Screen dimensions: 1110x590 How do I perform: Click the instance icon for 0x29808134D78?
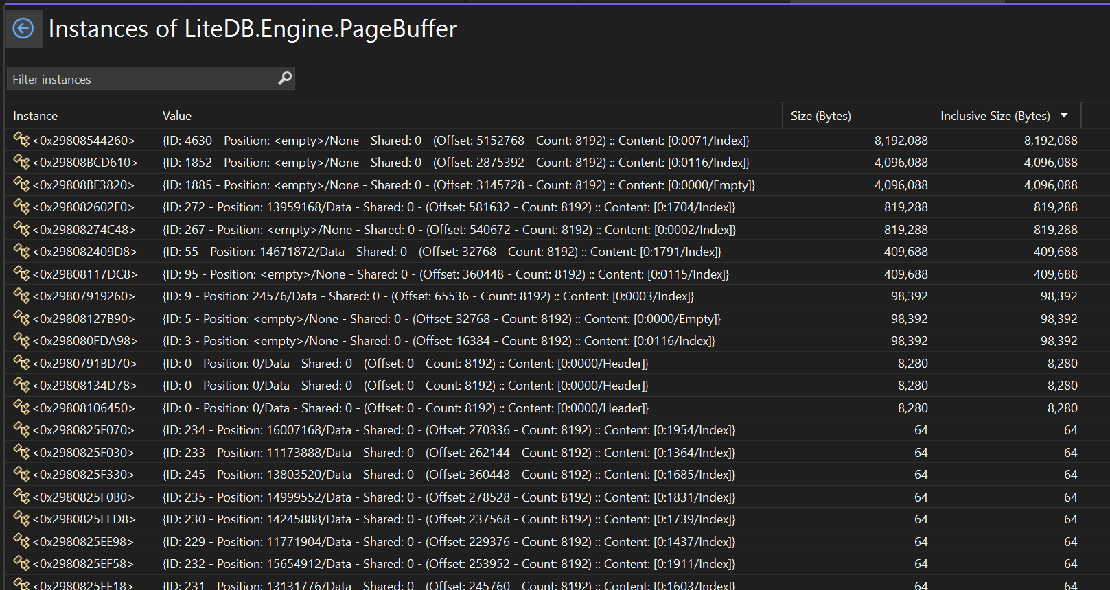(21, 386)
